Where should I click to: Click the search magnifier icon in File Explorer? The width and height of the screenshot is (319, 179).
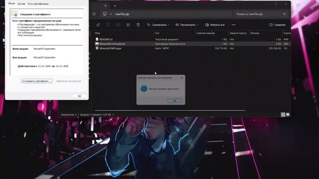coord(285,14)
